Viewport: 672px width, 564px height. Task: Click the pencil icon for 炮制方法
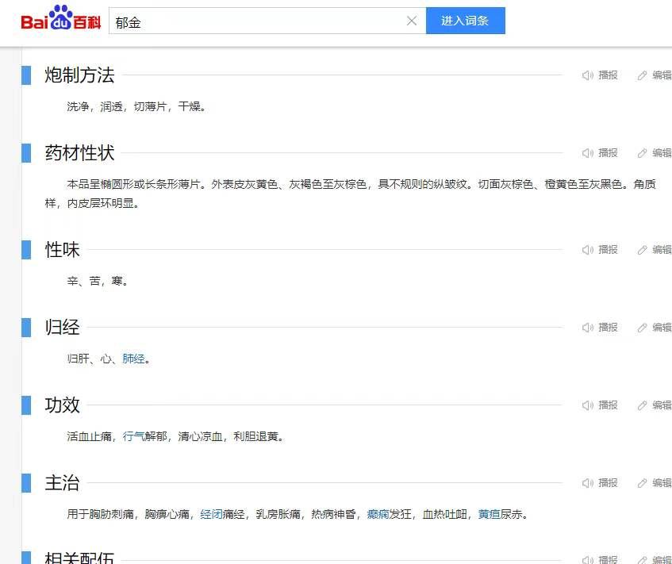[642, 75]
